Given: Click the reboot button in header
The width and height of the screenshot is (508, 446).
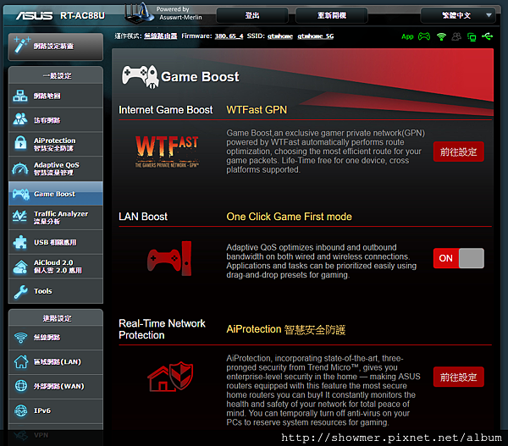Looking at the screenshot, I should point(331,15).
